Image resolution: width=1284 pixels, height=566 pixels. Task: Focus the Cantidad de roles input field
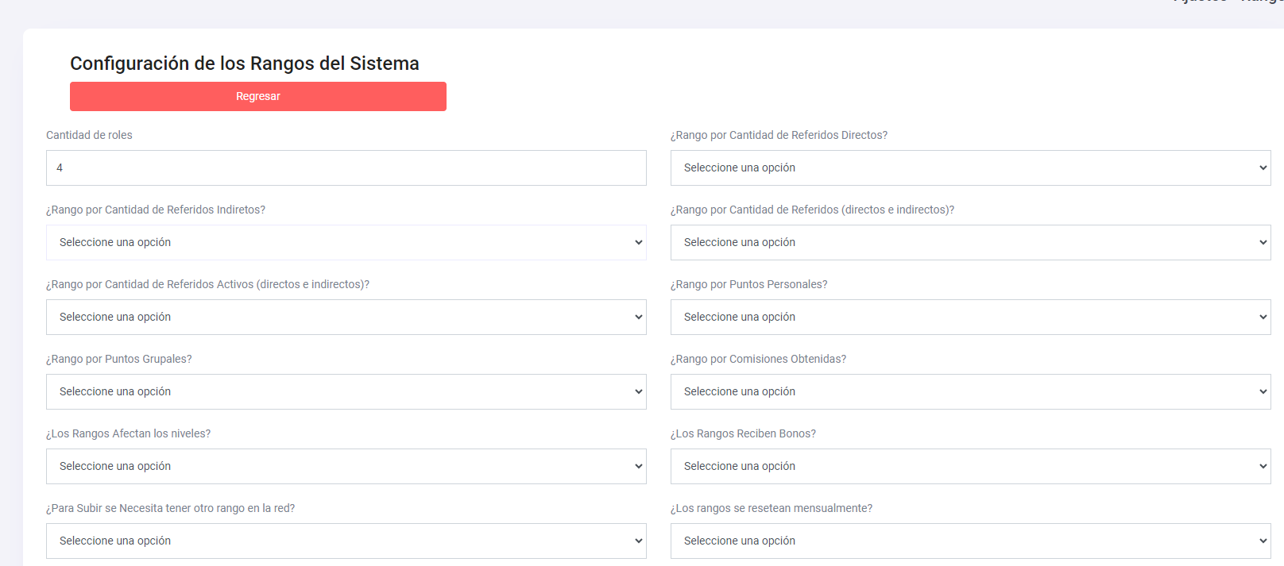346,167
